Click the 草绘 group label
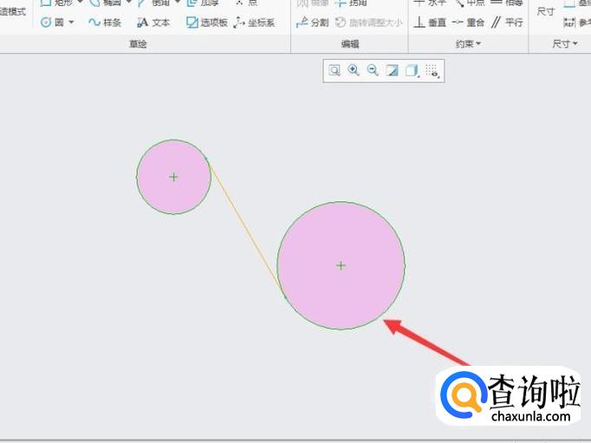This screenshot has height=443, width=591. tap(138, 43)
